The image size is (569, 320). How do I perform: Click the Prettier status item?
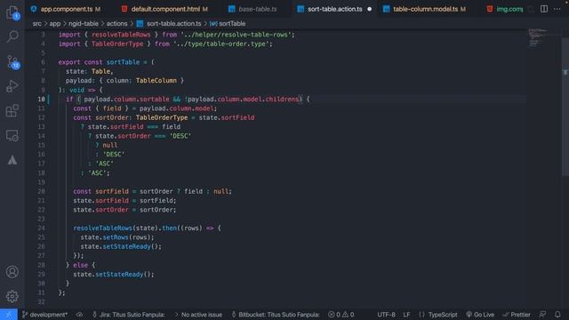tap(517, 315)
